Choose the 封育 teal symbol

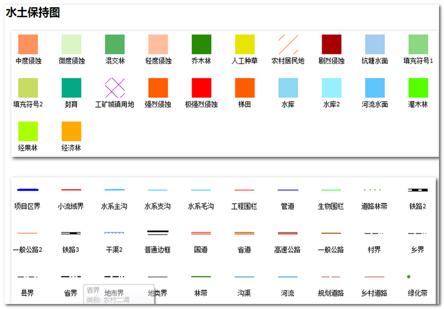coord(71,87)
